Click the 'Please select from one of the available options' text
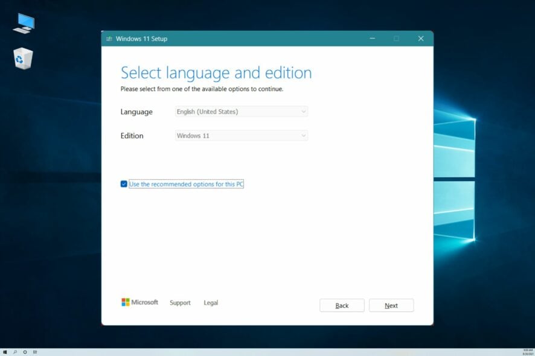Screen dimensions: 535x356 202,89
